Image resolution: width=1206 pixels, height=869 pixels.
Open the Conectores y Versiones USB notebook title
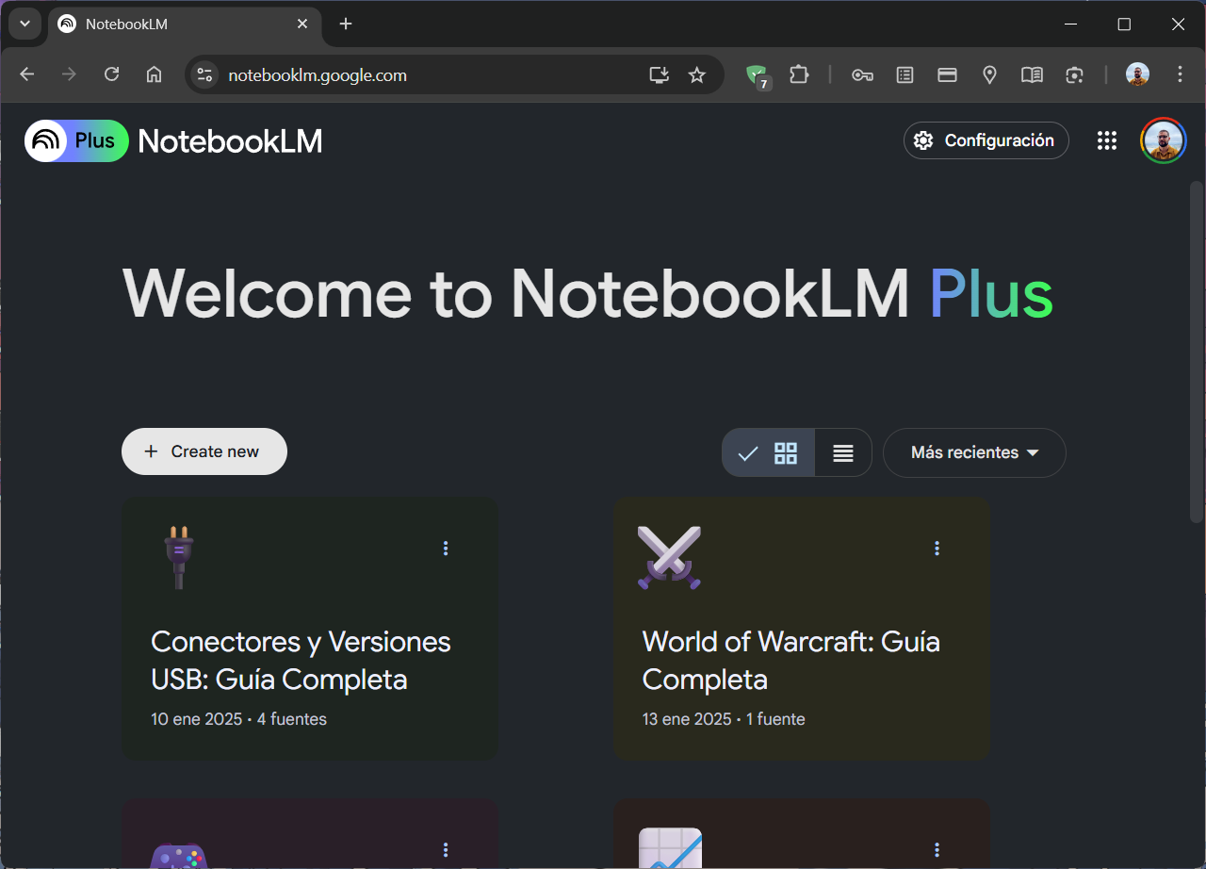tap(301, 660)
